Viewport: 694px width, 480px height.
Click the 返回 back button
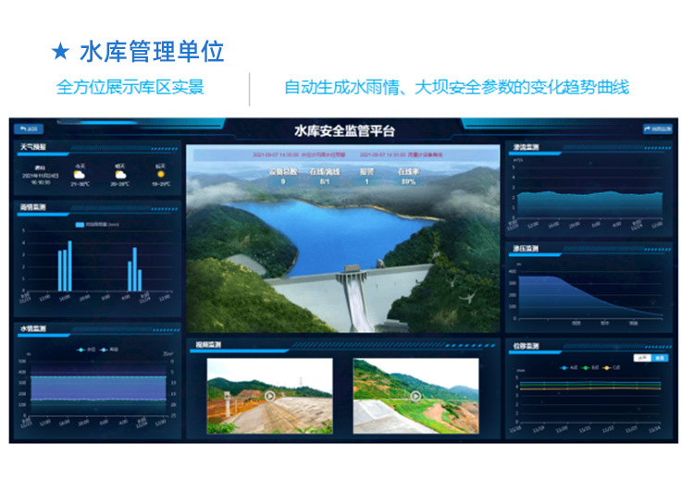(x=29, y=129)
